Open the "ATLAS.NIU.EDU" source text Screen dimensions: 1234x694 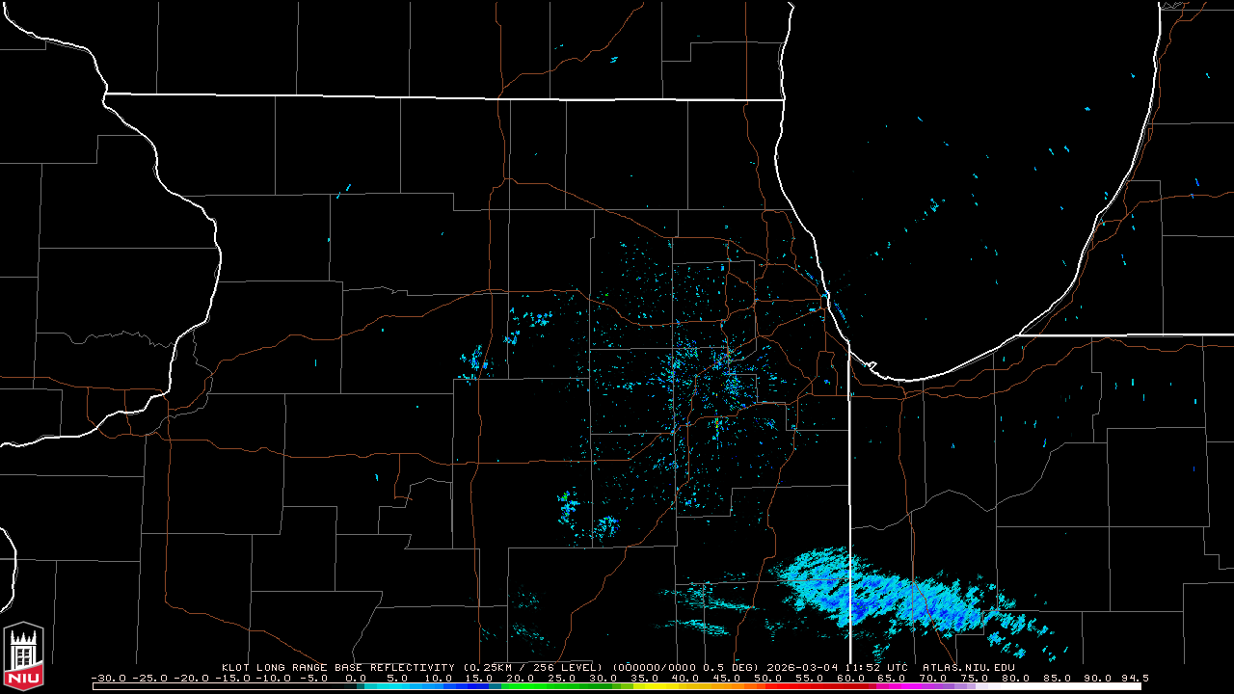coord(968,667)
